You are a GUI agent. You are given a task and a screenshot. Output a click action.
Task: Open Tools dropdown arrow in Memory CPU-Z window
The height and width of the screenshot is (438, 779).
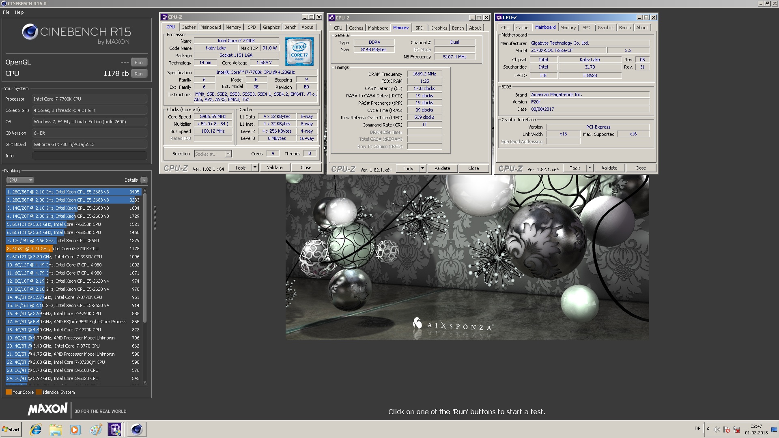click(x=422, y=168)
